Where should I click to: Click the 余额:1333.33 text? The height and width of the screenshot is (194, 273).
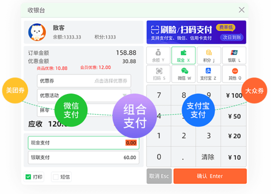pyautogui.click(x=67, y=37)
